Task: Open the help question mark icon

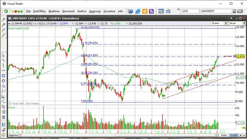Action: [130, 11]
